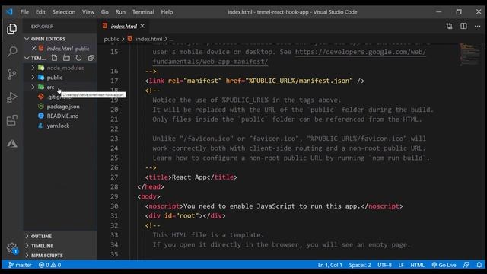
Task: Open the Go menu
Action: [105, 12]
